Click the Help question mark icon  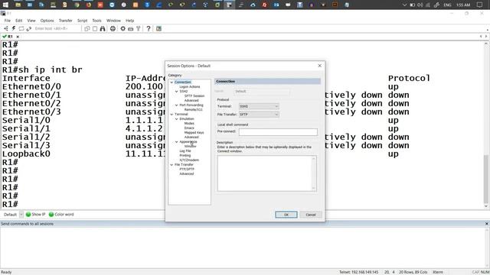click(x=149, y=28)
